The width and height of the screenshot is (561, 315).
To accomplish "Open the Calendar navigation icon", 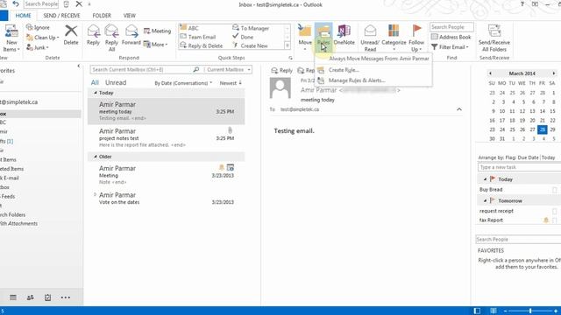I will pyautogui.click(x=13, y=297).
